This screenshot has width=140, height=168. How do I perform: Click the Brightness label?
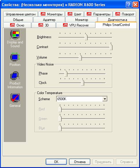(44, 37)
